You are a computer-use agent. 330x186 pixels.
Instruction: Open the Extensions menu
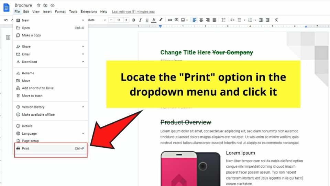click(89, 12)
